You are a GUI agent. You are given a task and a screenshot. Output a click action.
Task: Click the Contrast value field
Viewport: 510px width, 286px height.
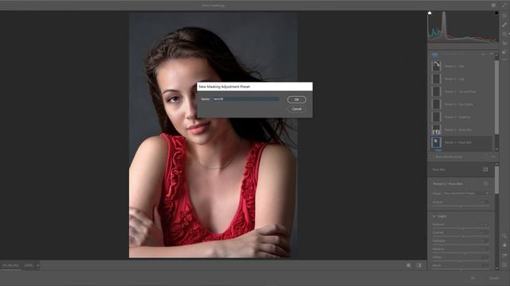point(484,232)
